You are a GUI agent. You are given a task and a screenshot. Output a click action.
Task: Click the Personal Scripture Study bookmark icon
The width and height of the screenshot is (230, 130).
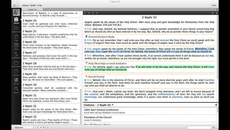[86, 37]
